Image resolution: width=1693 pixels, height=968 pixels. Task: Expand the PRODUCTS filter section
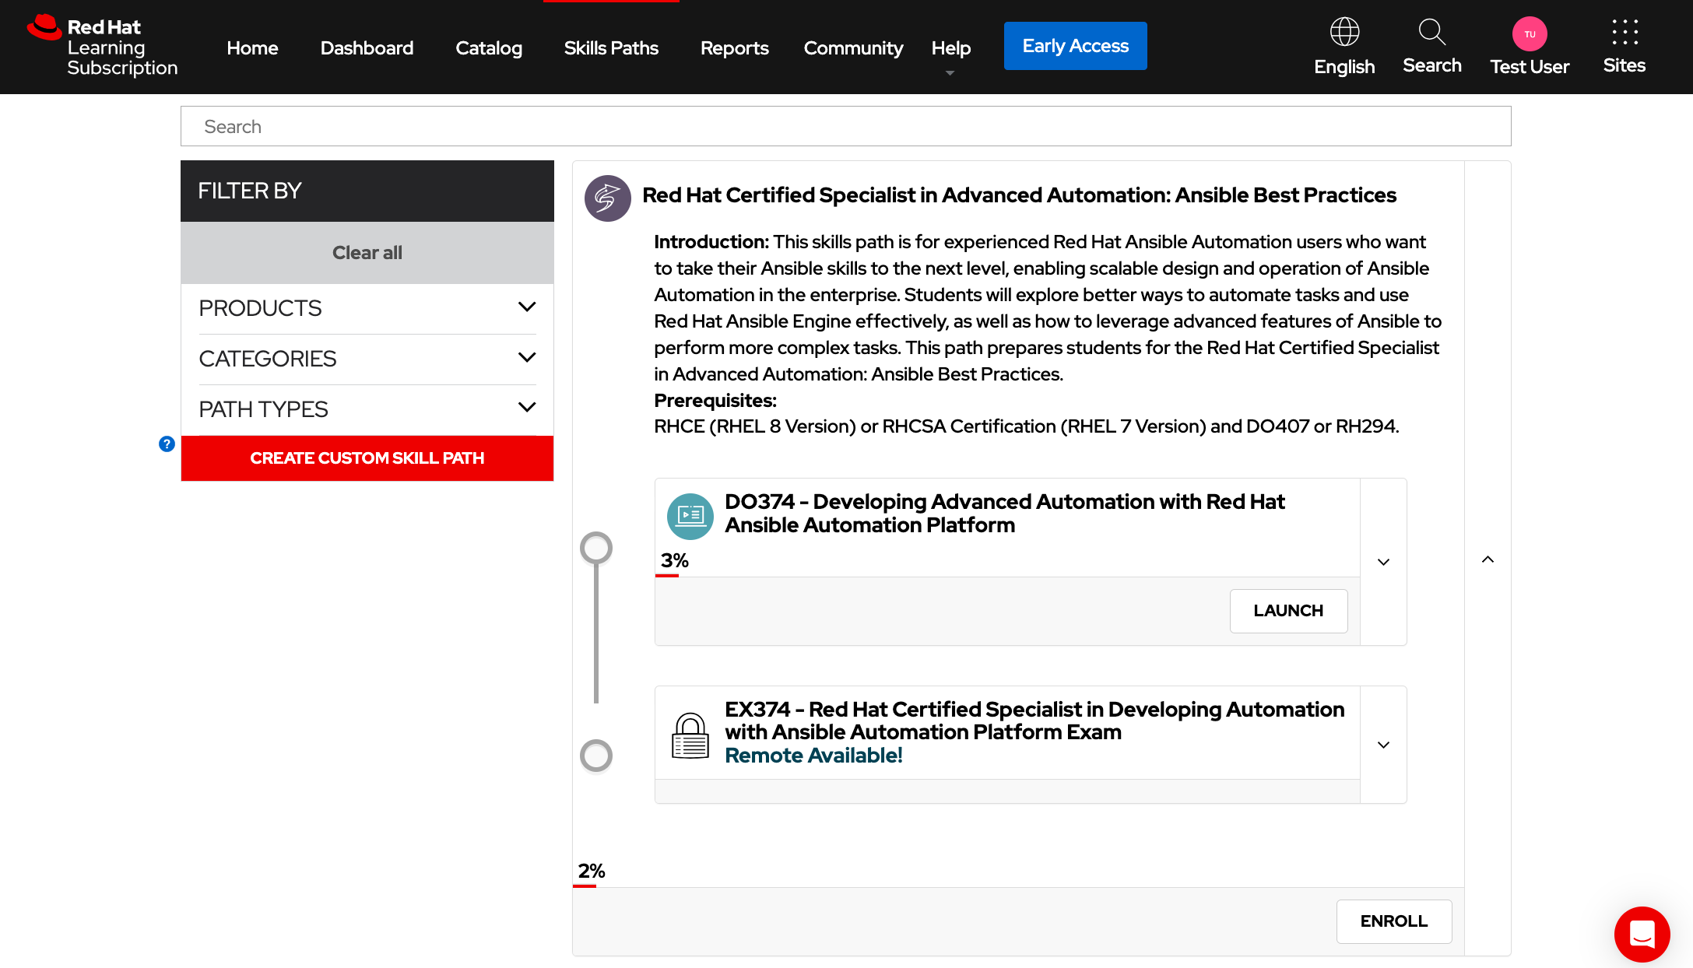[x=526, y=307]
